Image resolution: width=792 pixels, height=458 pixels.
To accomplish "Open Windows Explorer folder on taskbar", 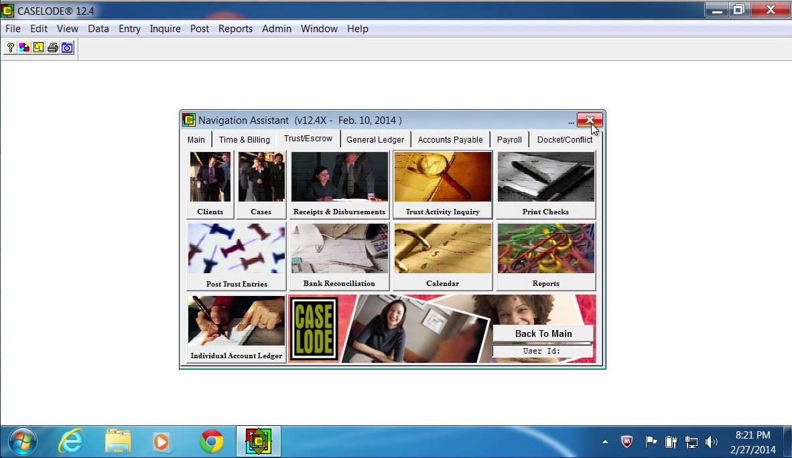I will tap(118, 442).
